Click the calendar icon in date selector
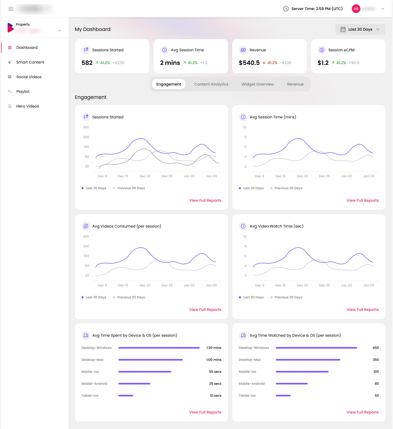Screen dimensions: 393x429 click(x=343, y=29)
